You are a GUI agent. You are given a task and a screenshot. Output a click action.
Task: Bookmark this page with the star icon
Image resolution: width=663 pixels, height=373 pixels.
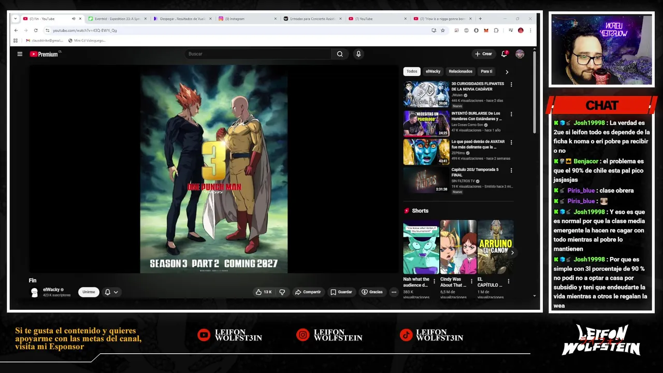pyautogui.click(x=443, y=31)
